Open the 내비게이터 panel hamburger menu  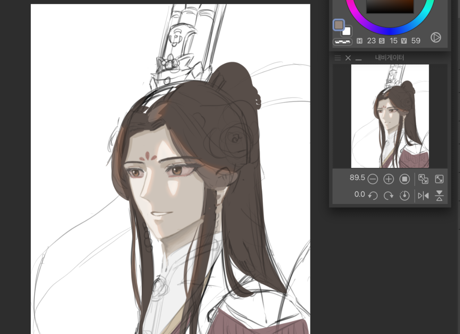[338, 58]
